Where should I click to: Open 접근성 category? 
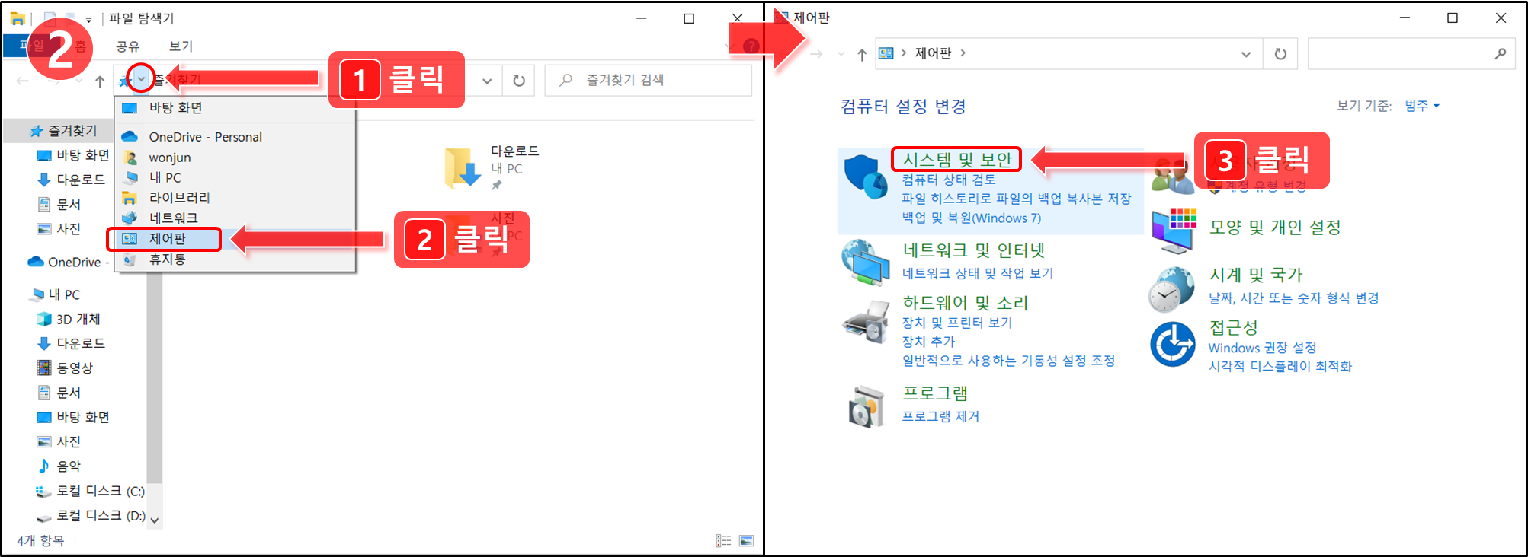coord(1234,327)
